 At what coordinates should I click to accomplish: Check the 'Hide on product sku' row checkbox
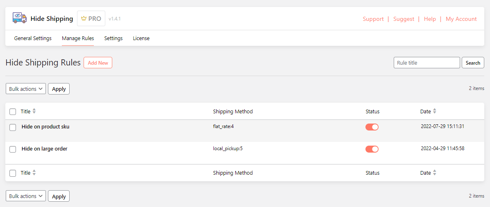13,127
